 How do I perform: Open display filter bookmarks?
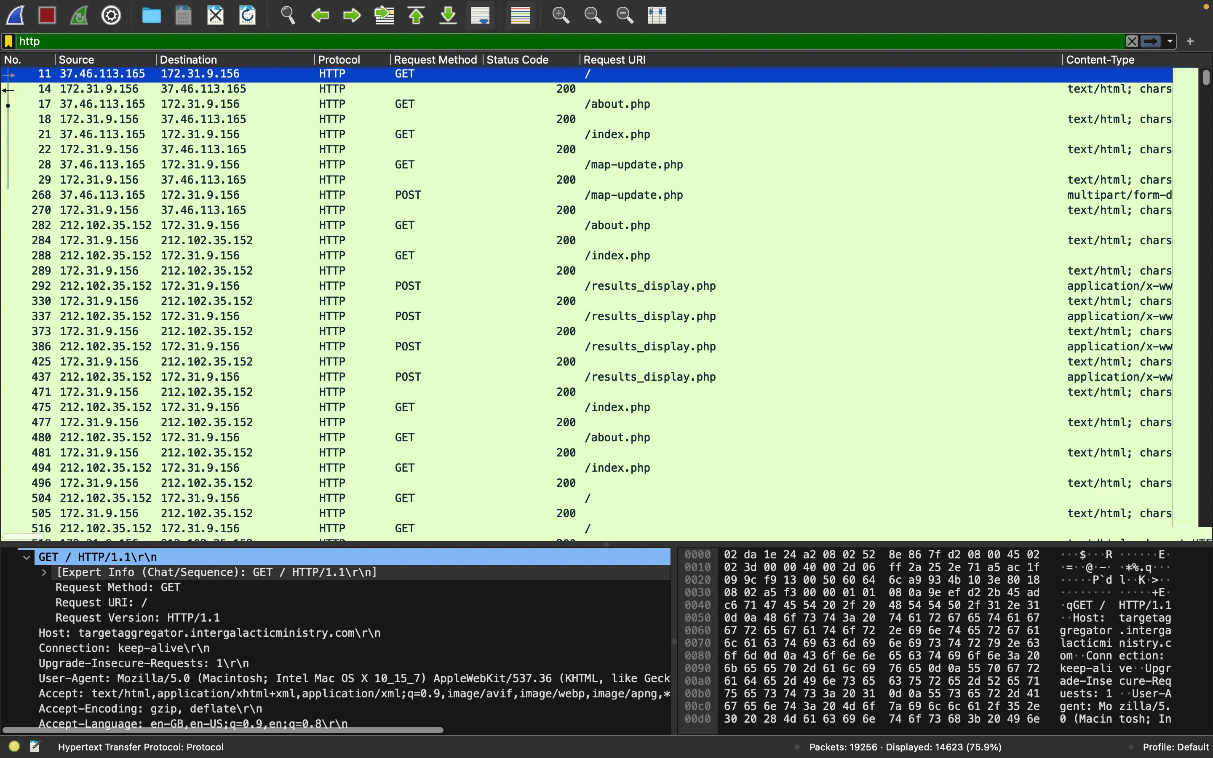pyautogui.click(x=8, y=41)
